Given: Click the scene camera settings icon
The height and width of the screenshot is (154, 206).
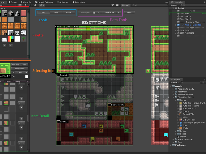Looking at the screenshot, I should click(117, 5).
